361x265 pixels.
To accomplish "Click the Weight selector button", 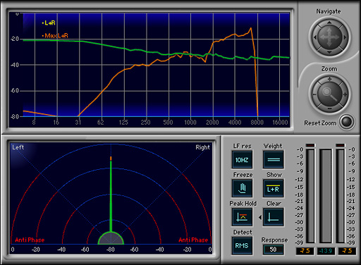I will click(274, 160).
